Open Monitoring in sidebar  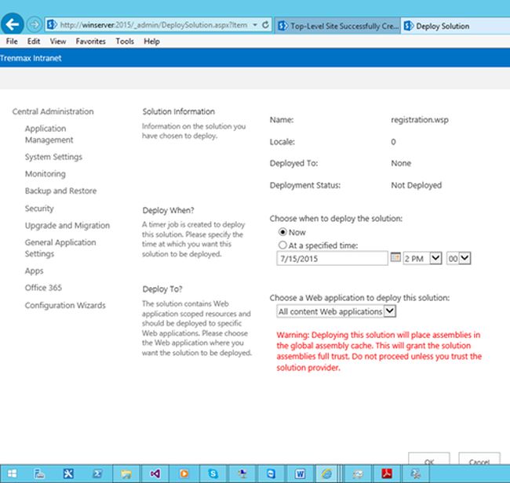(x=46, y=174)
